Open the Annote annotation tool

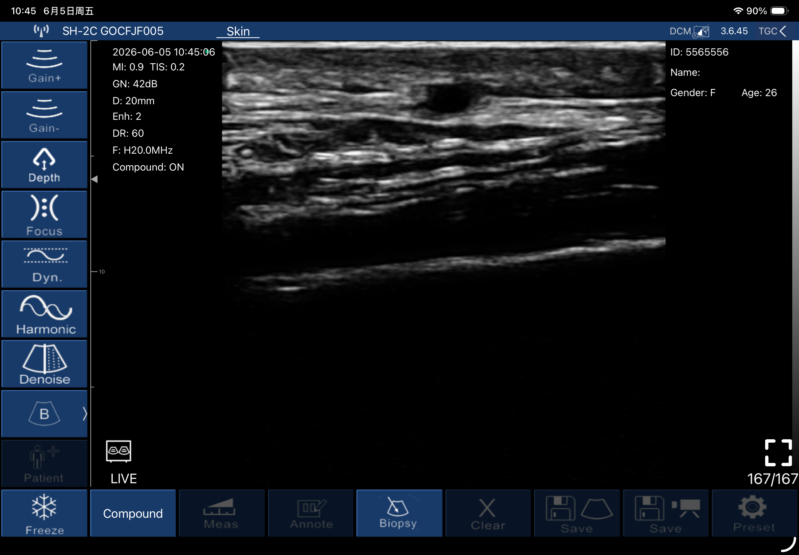point(310,513)
